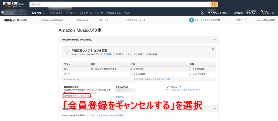Image resolution: width=278 pixels, height=121 pixels.
Task: Click the Echo (Echo, Dot) row label
Action: pyautogui.click(x=72, y=79)
